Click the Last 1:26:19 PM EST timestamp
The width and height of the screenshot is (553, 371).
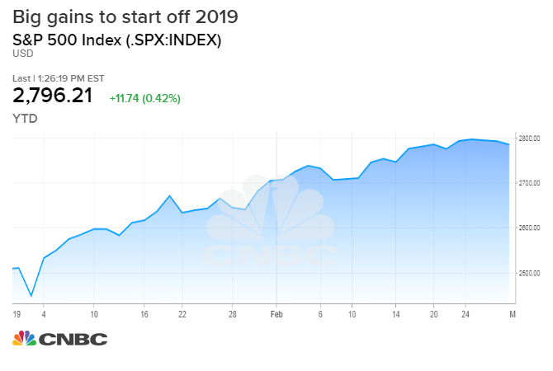(58, 78)
